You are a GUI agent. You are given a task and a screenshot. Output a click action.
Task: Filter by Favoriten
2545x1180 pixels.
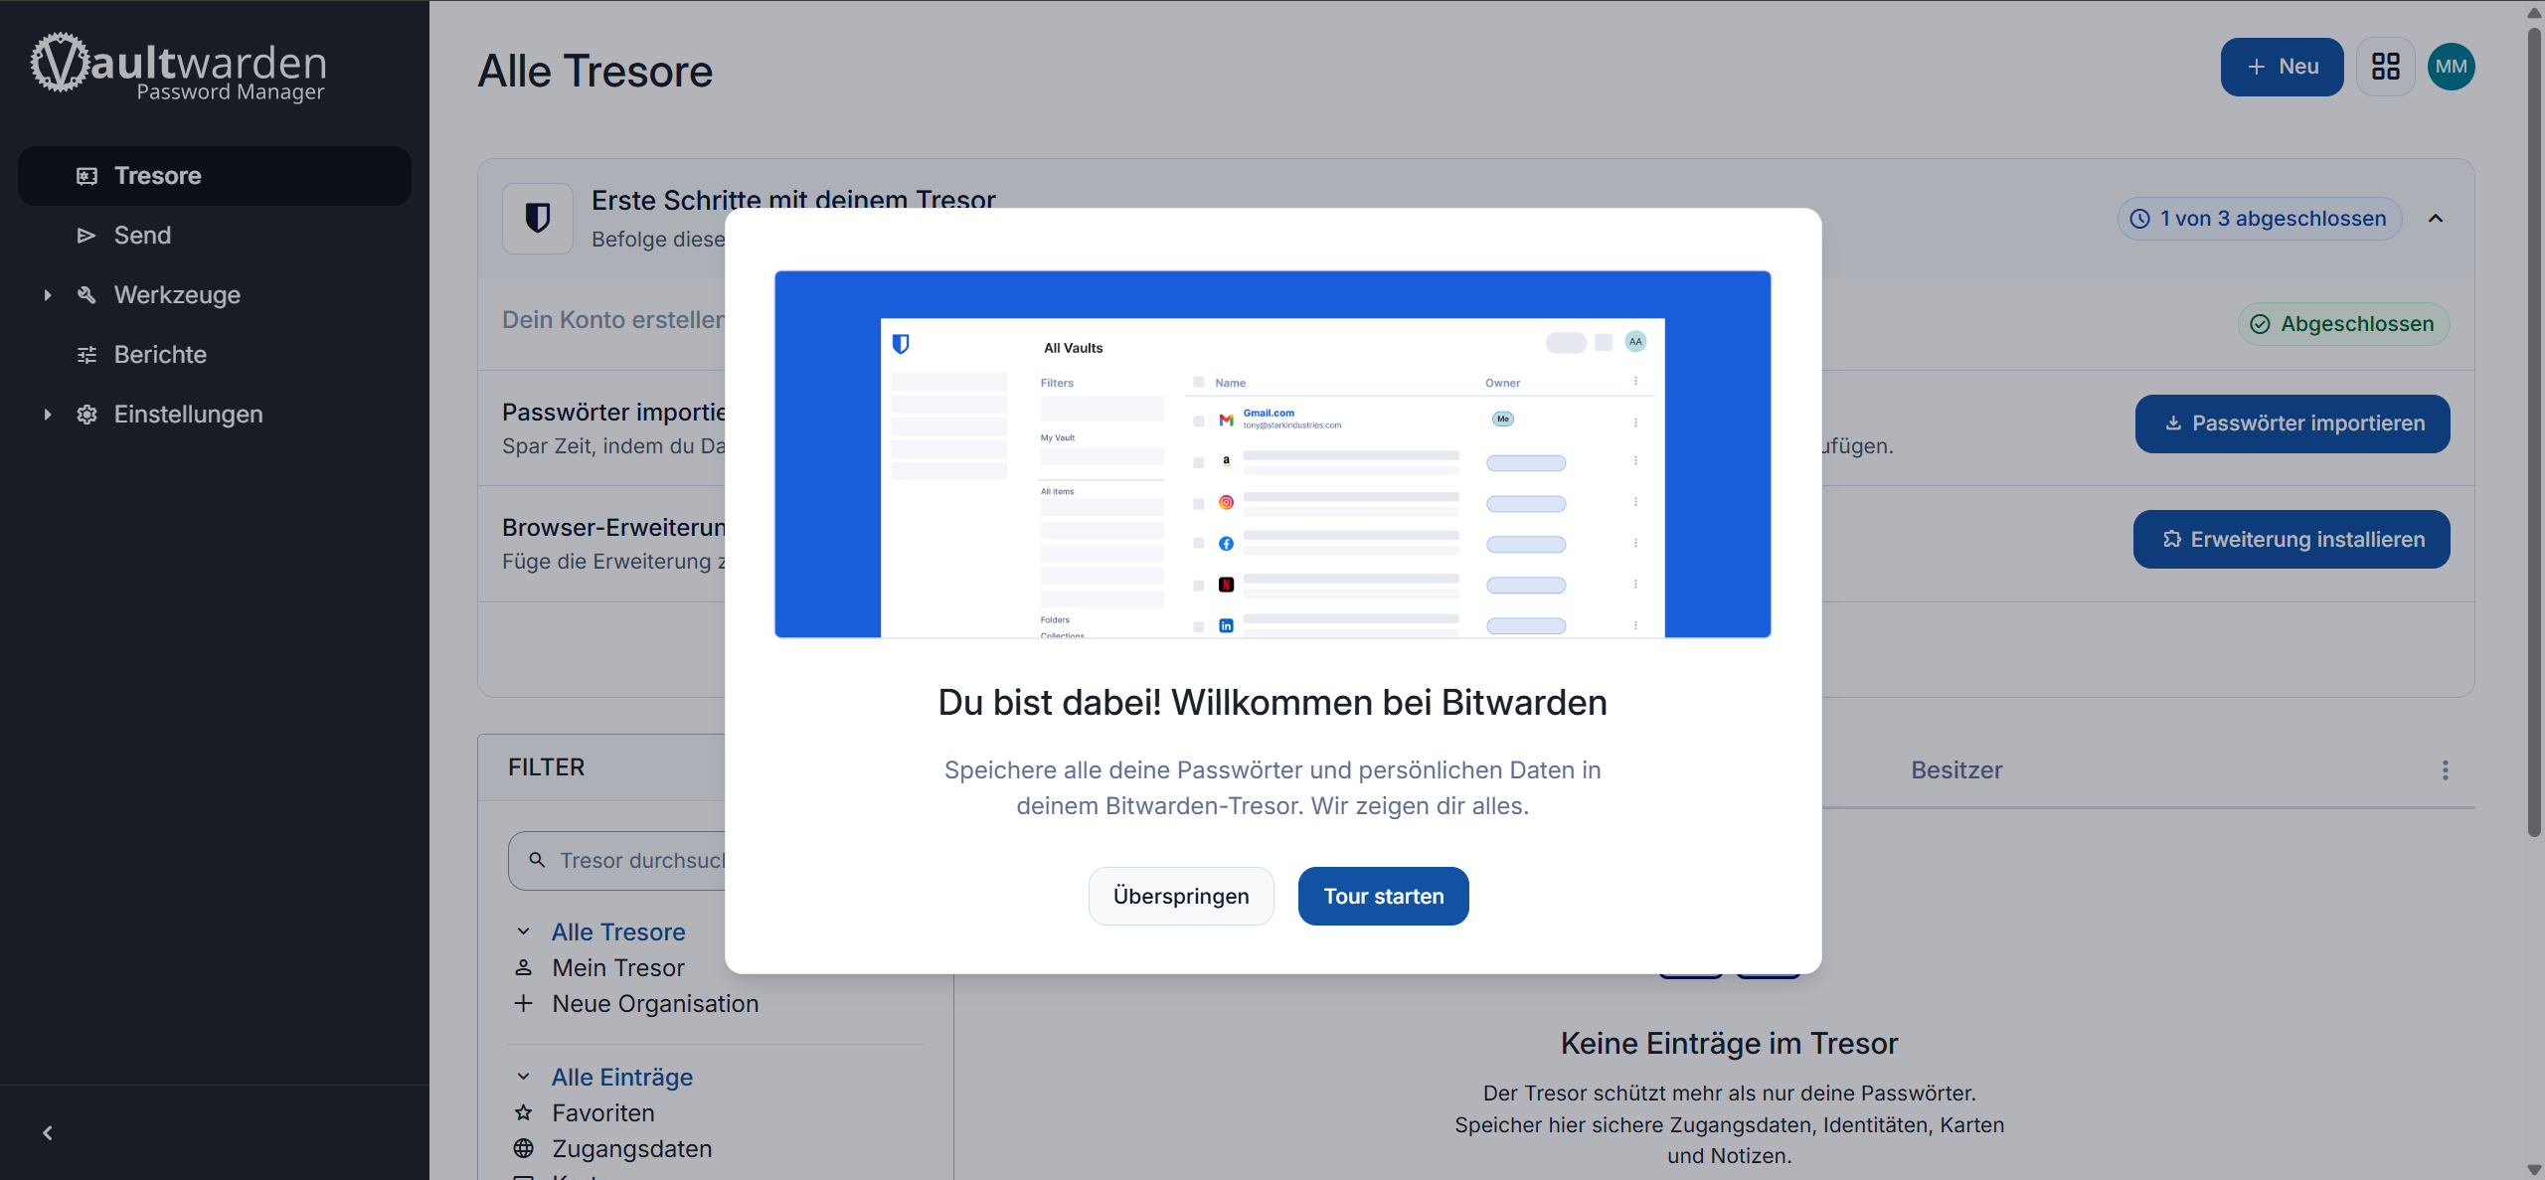603,1112
